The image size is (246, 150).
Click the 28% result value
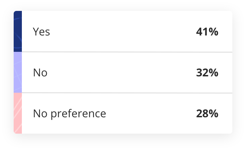click(207, 113)
